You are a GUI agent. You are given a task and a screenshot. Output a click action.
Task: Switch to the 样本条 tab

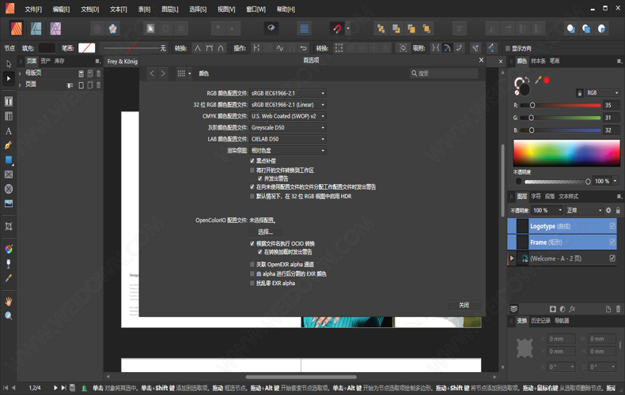point(538,61)
